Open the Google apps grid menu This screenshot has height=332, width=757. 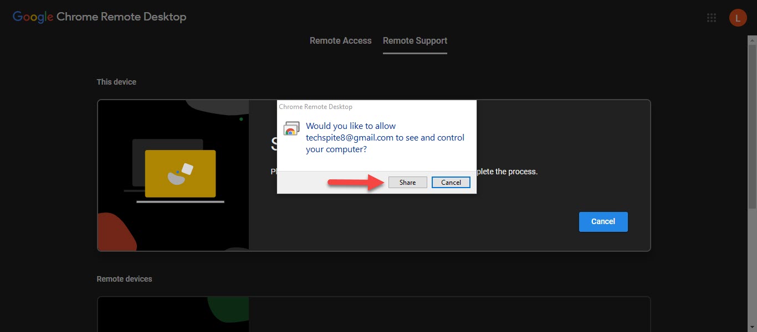pyautogui.click(x=712, y=18)
